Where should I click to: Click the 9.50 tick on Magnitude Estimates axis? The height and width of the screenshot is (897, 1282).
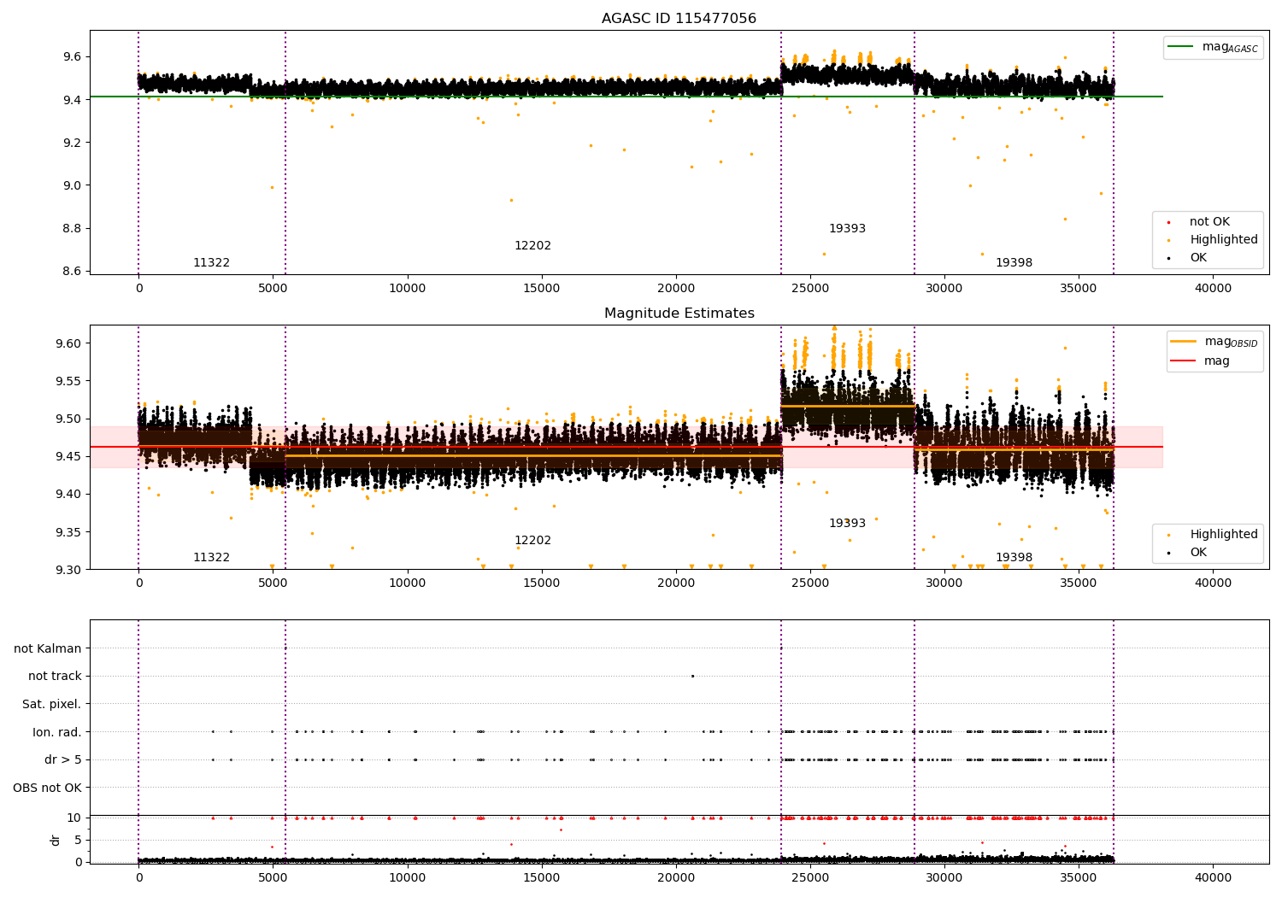pos(68,419)
